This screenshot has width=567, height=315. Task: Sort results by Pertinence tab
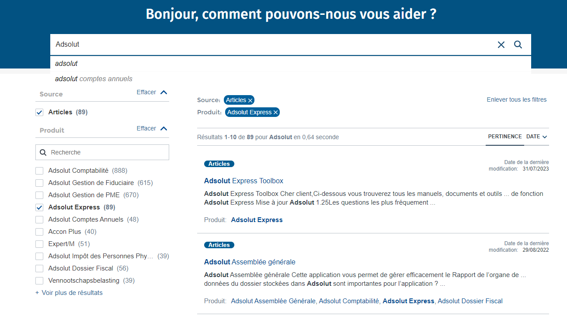[x=505, y=137]
